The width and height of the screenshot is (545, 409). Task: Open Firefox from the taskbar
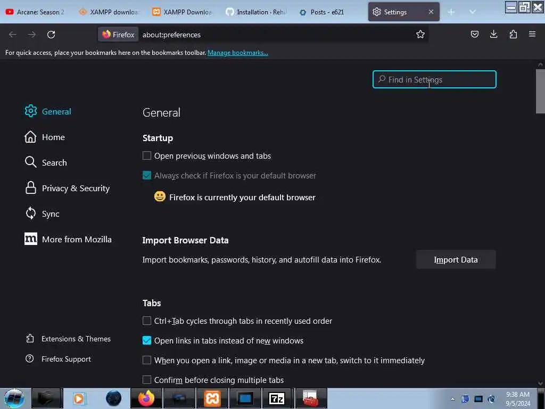[146, 398]
